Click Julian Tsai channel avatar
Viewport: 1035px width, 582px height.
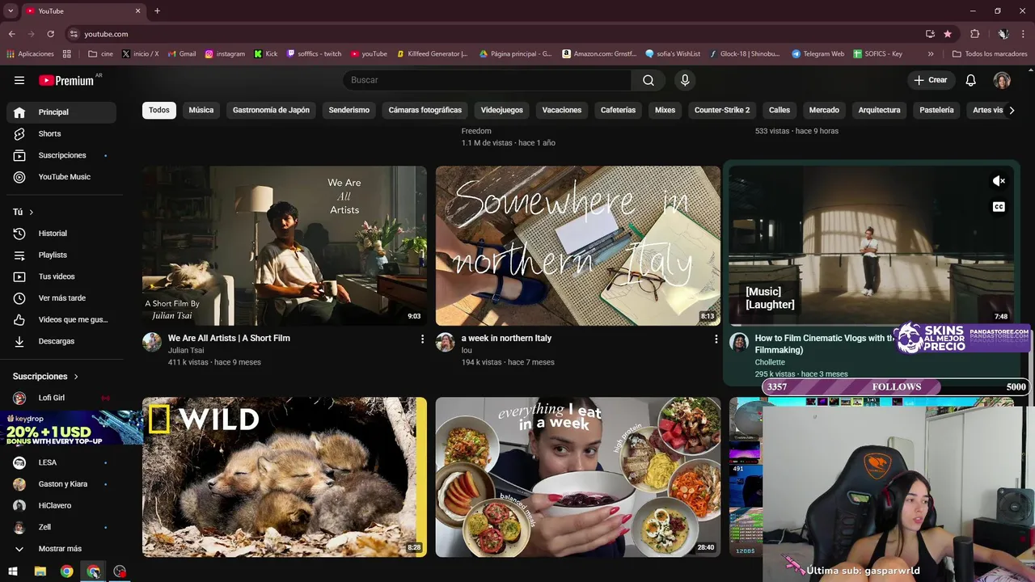pos(152,342)
